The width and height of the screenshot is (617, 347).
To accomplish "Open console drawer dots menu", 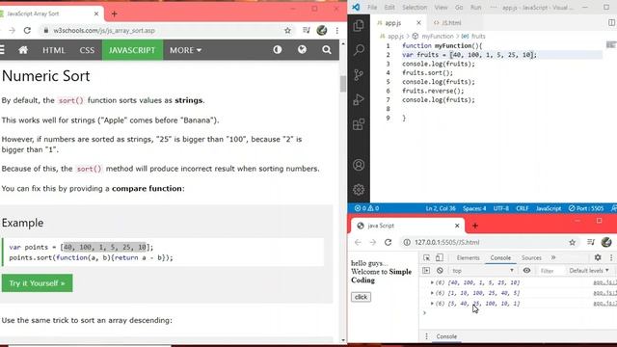I will click(x=426, y=336).
